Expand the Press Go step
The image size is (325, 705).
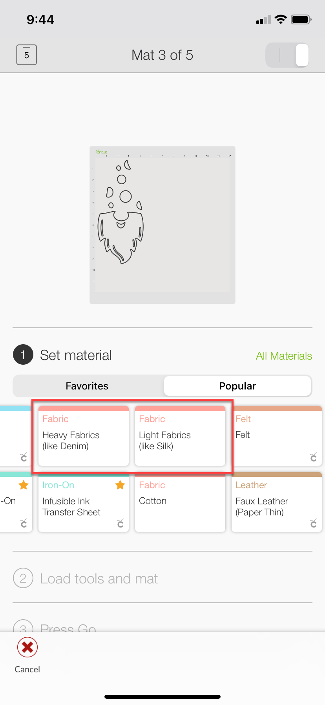68,627
